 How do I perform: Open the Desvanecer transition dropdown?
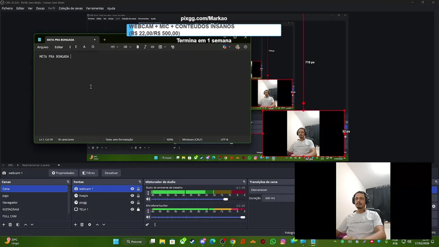click(x=272, y=190)
